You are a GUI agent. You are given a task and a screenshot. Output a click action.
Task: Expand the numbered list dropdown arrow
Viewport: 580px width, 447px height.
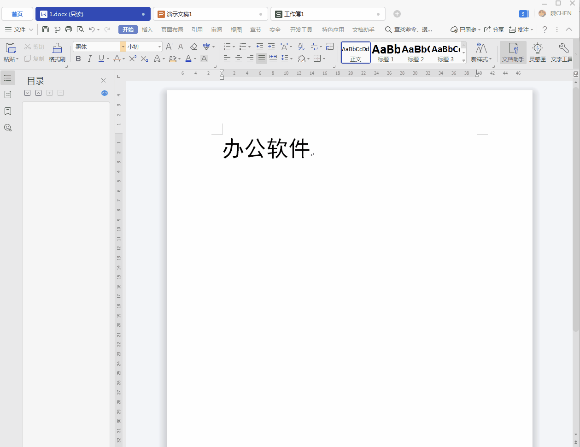coord(249,47)
